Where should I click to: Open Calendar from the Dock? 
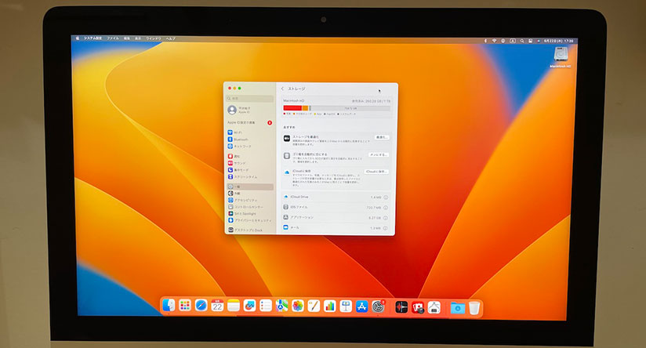tap(217, 306)
